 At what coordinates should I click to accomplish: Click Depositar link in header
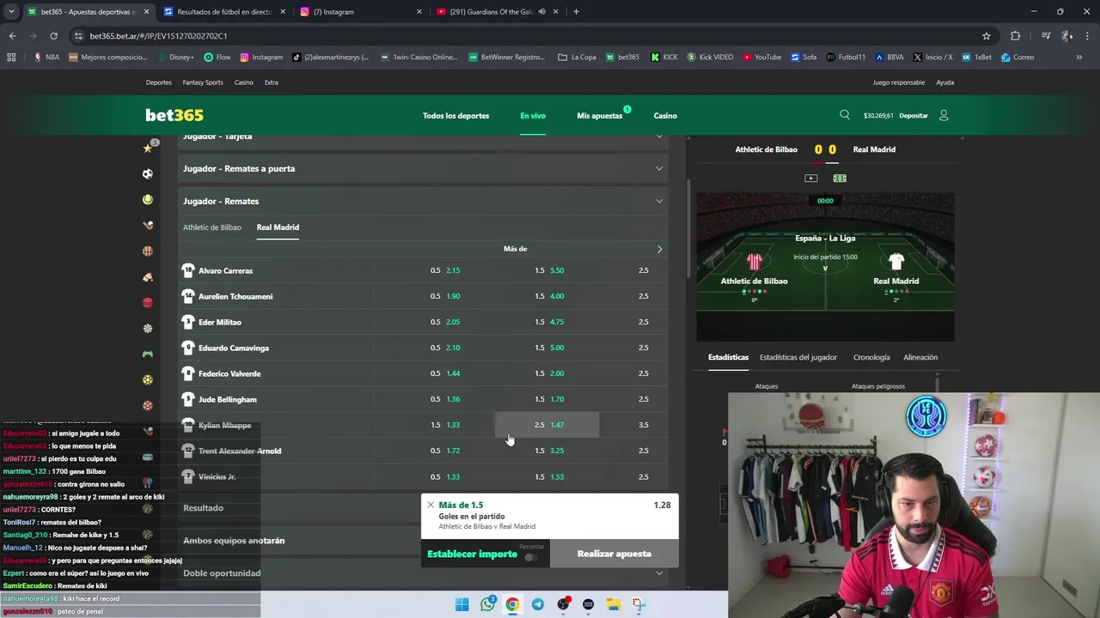pos(914,116)
